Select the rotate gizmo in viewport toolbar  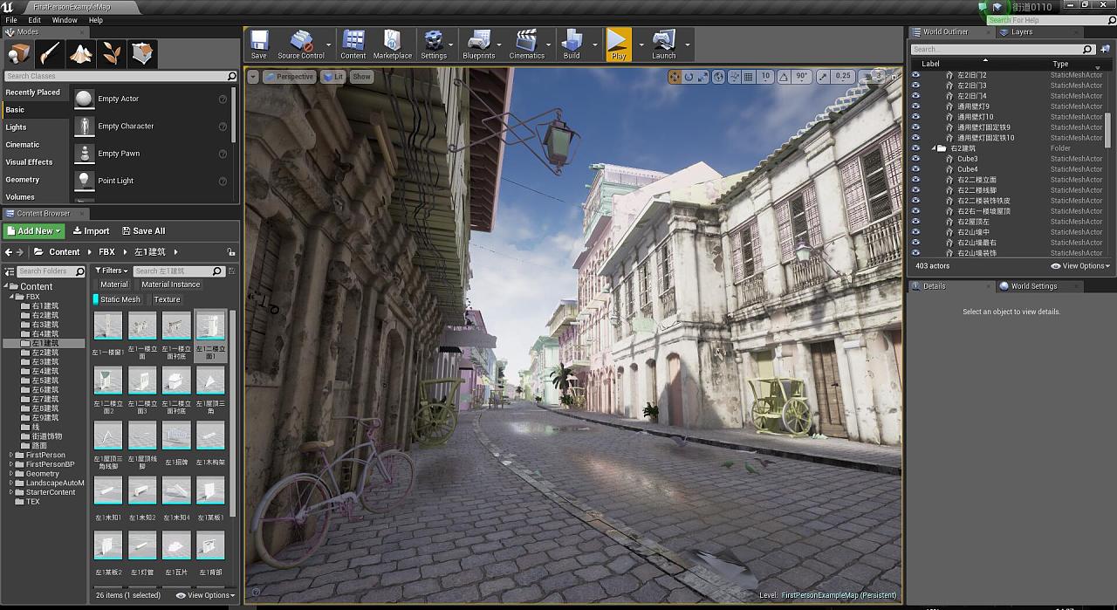[689, 77]
